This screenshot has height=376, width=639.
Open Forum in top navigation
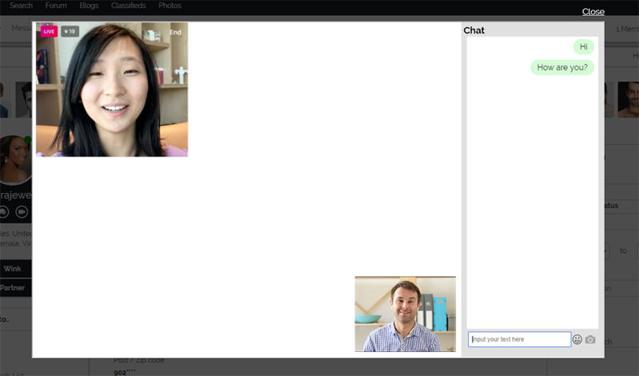[56, 6]
